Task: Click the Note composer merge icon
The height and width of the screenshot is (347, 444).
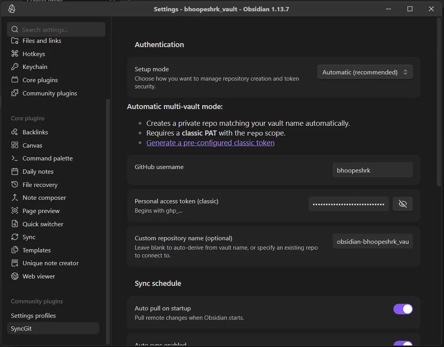Action: pyautogui.click(x=15, y=197)
